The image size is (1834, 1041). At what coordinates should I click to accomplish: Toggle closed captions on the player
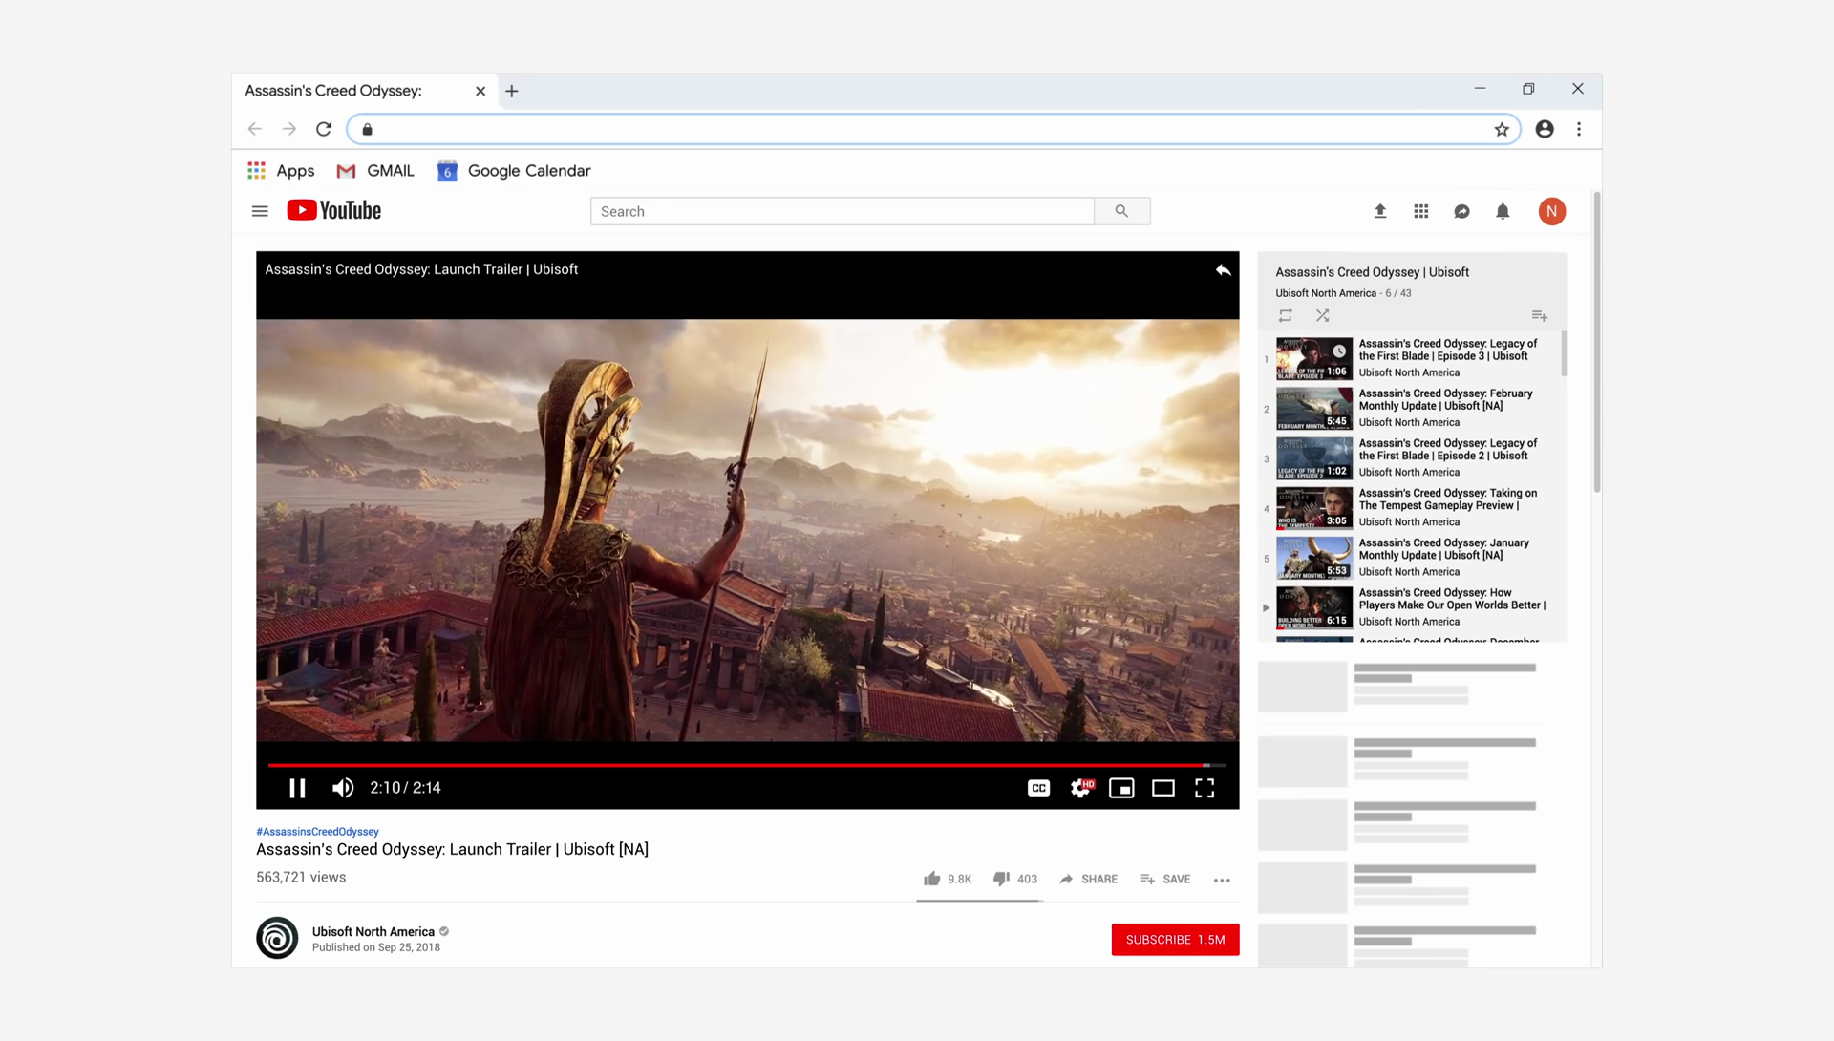(x=1038, y=788)
